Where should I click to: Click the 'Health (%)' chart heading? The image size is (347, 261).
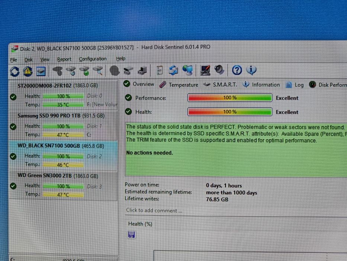140,224
